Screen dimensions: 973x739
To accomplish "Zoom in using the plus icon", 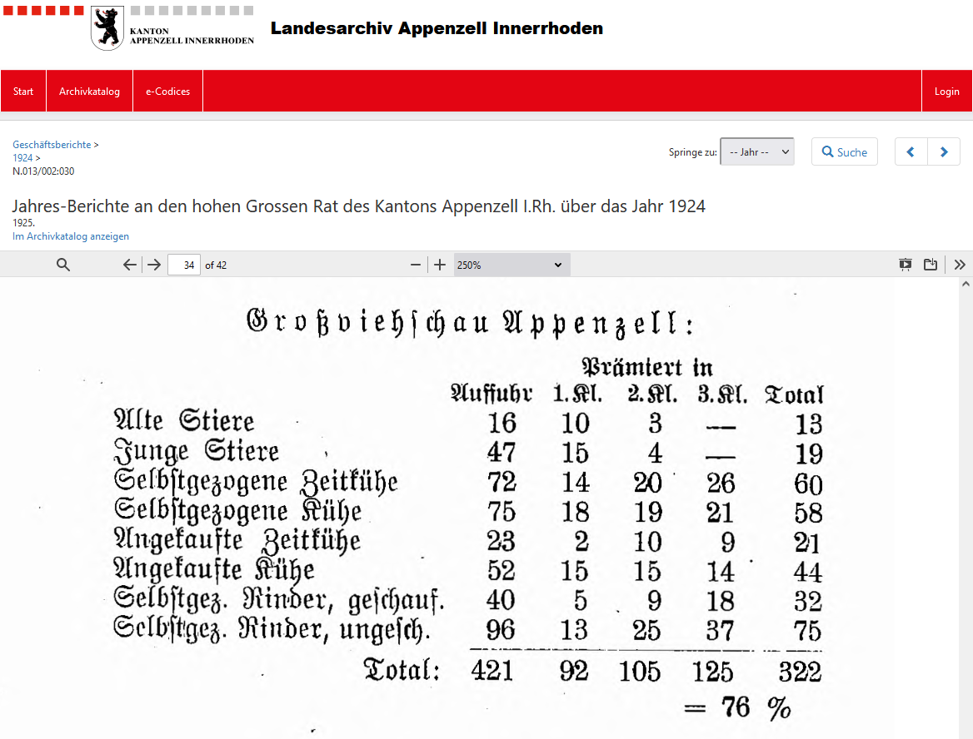I will point(440,265).
